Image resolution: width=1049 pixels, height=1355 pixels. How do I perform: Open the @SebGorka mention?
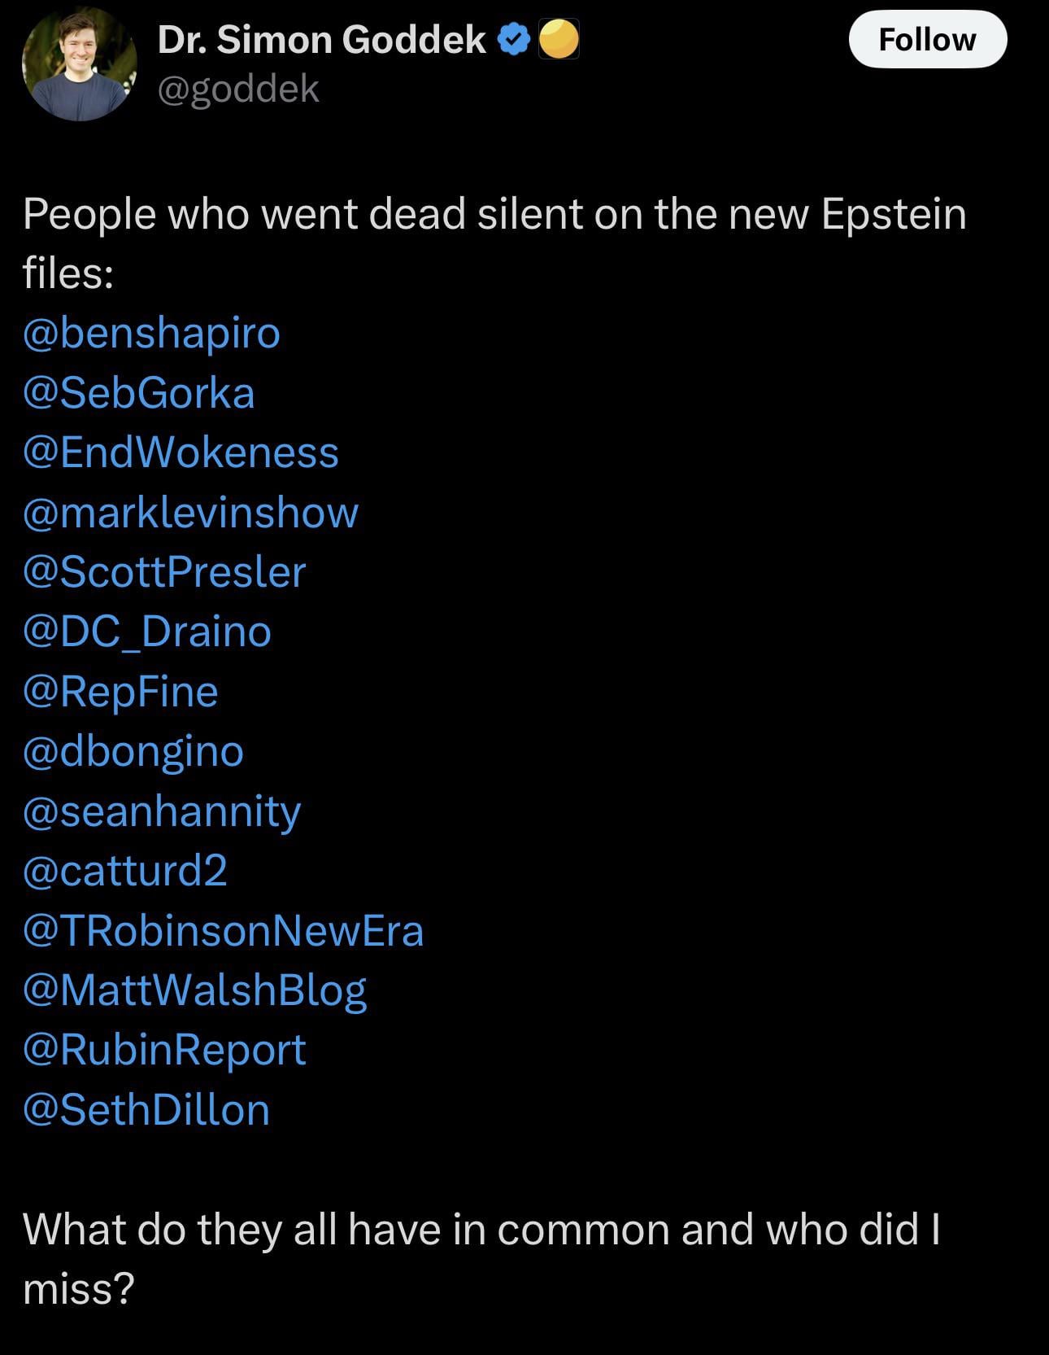(139, 393)
